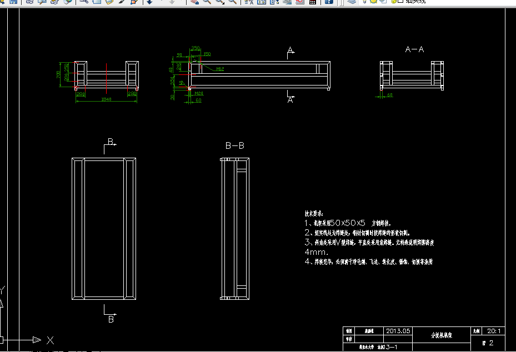
Task: Select the Zoom Realtime magnifier icon
Action: click(207, 2)
